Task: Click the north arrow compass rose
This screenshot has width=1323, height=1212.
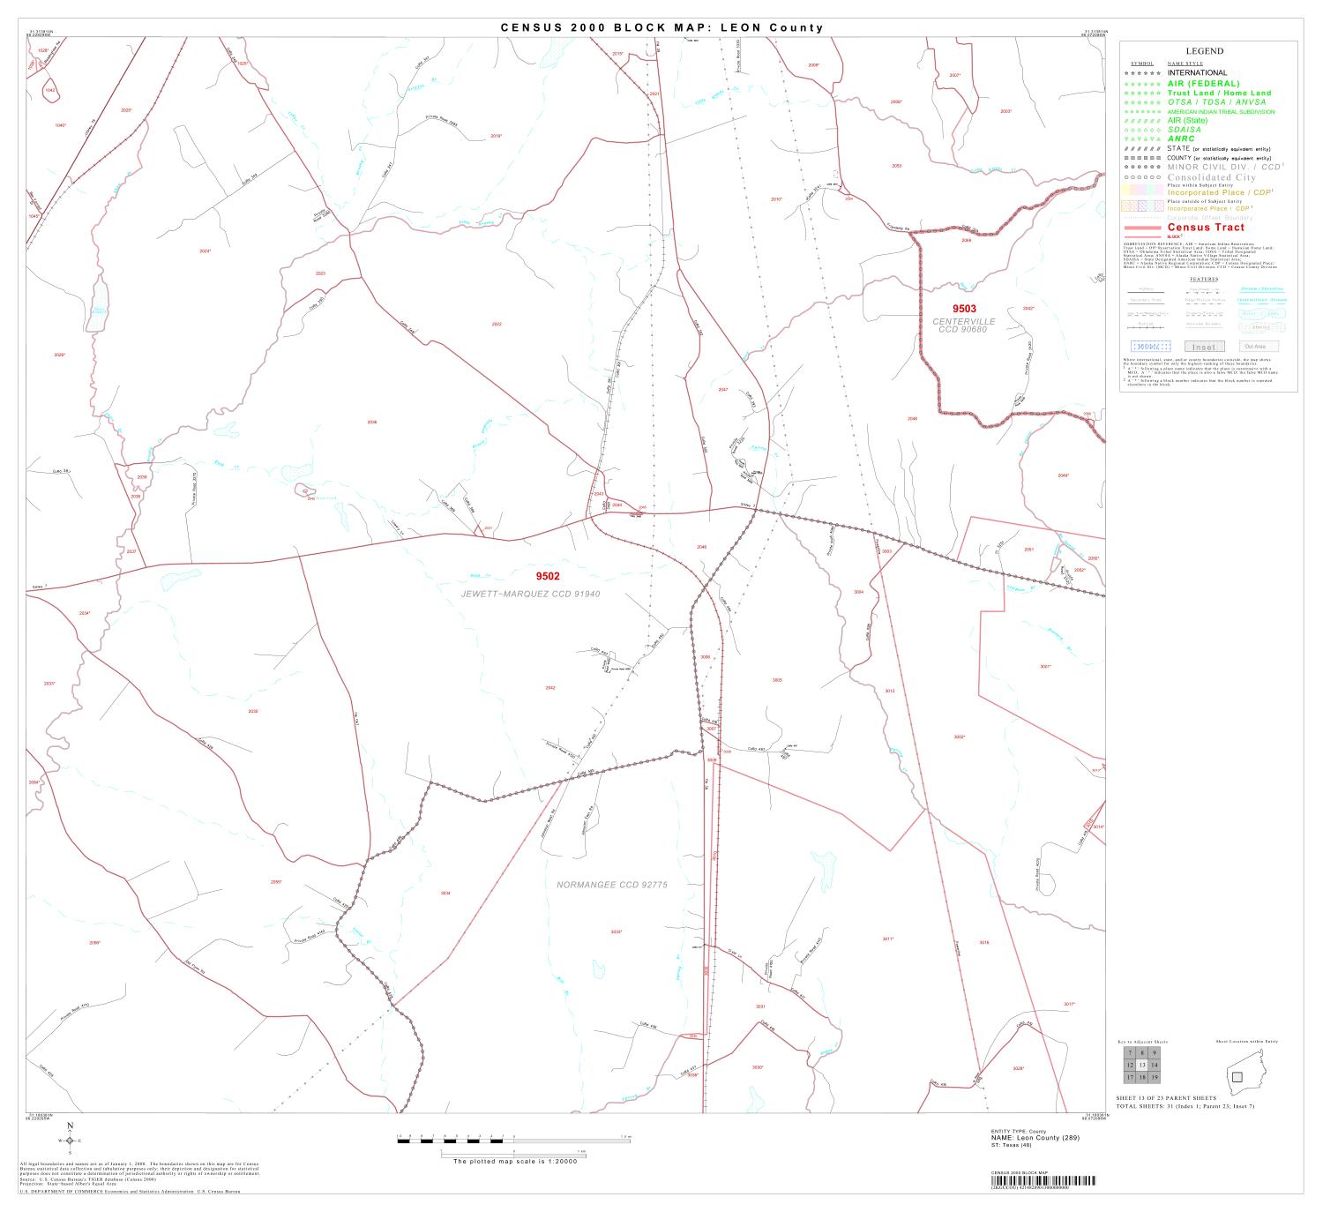Action: click(69, 1142)
